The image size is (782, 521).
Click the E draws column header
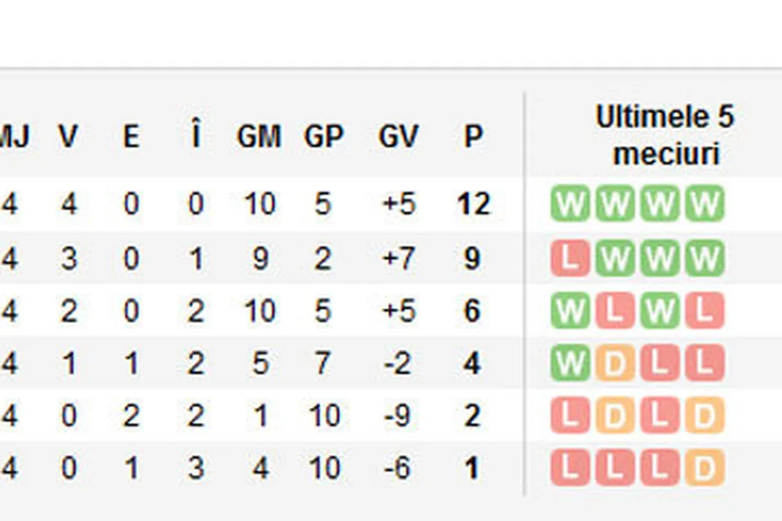[x=131, y=137]
